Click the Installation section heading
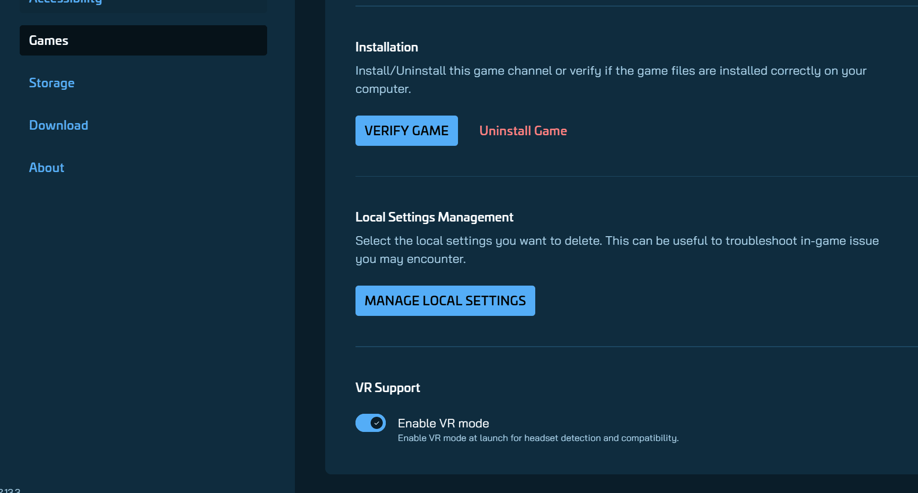 point(387,47)
